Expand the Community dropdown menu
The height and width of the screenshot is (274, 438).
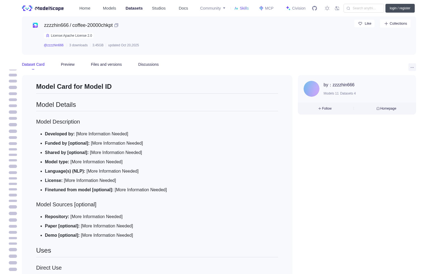click(213, 8)
